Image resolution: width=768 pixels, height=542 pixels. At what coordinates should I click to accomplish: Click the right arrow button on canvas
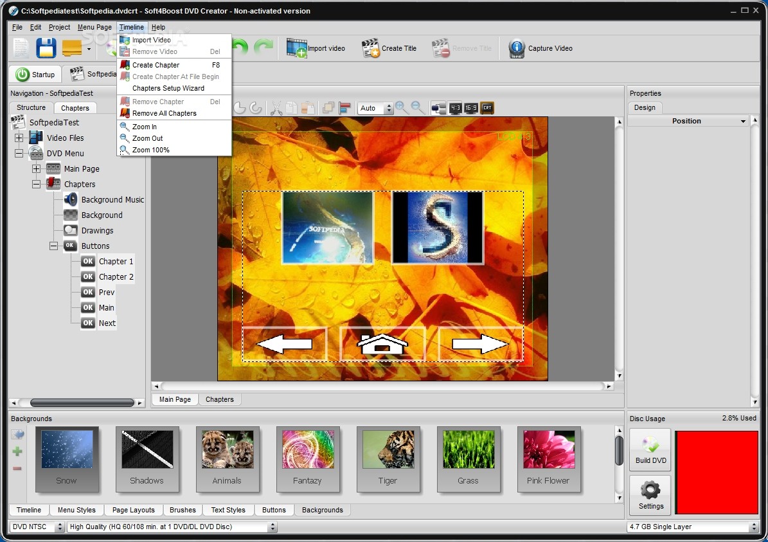coord(481,344)
